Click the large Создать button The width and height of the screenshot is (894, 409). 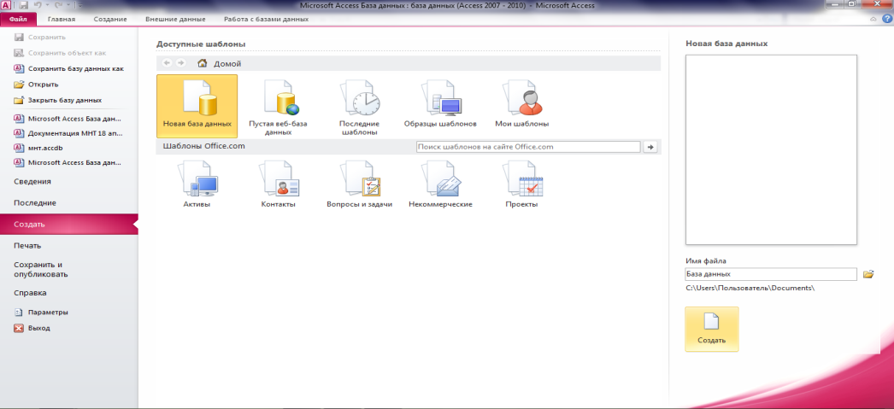(x=712, y=330)
